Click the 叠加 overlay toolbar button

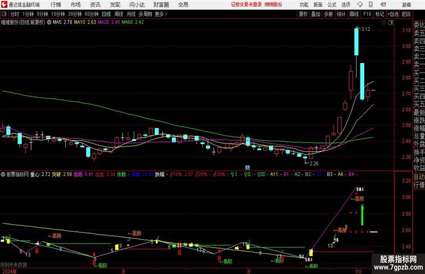[316, 14]
